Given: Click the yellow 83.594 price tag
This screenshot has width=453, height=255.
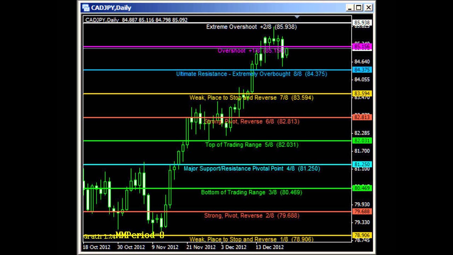Looking at the screenshot, I should [362, 93].
